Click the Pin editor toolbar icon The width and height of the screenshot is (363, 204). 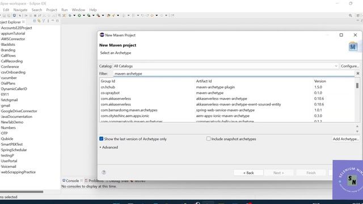pyautogui.click(x=172, y=15)
